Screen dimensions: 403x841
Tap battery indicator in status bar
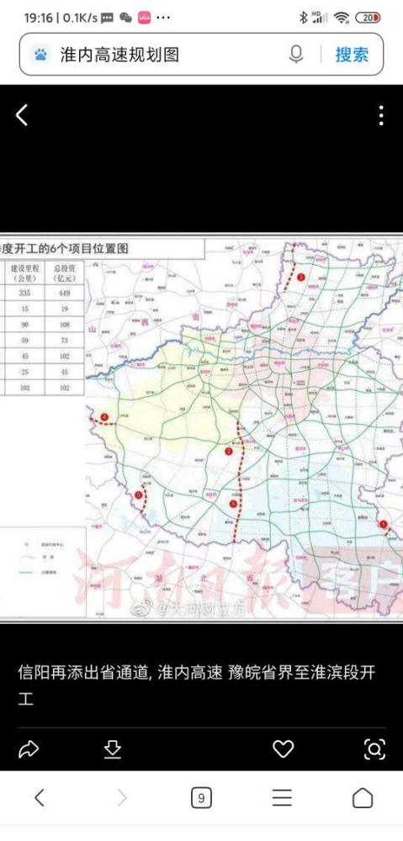[369, 17]
